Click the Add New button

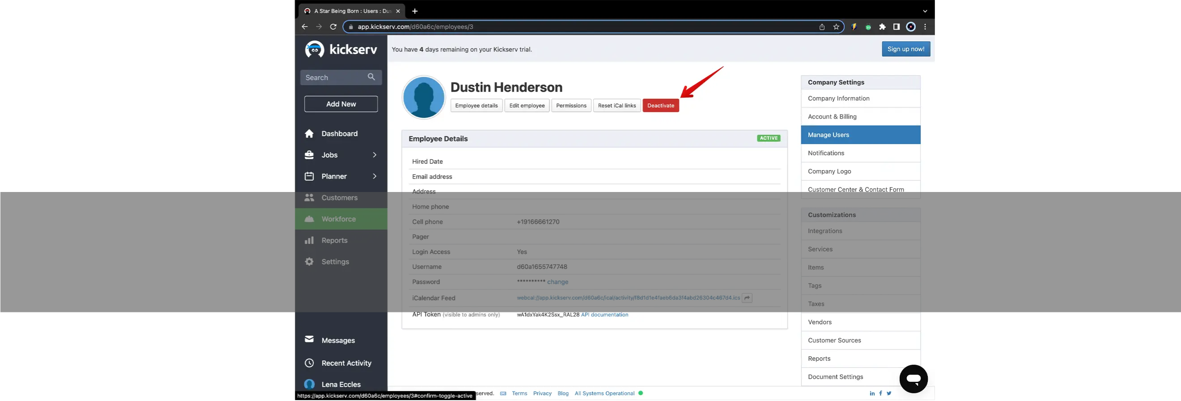coord(341,104)
